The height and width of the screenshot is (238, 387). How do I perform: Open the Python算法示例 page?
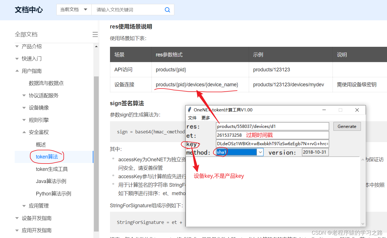[54, 194]
